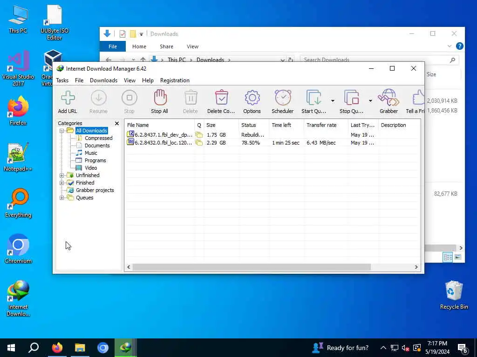Select the Video category

pyautogui.click(x=91, y=168)
